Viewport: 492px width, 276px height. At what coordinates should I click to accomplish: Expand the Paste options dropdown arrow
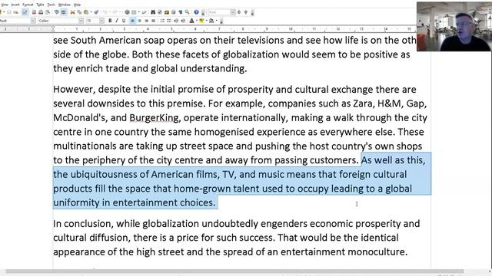point(91,12)
